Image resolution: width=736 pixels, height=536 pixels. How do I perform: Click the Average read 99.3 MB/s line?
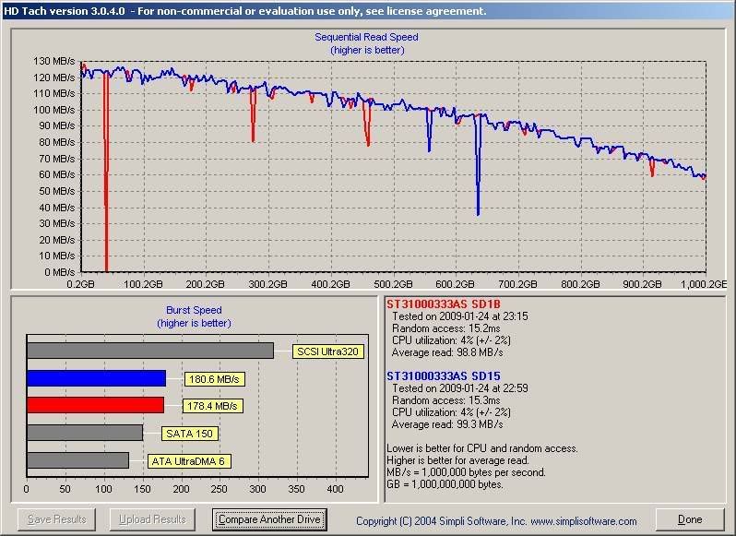tap(447, 424)
